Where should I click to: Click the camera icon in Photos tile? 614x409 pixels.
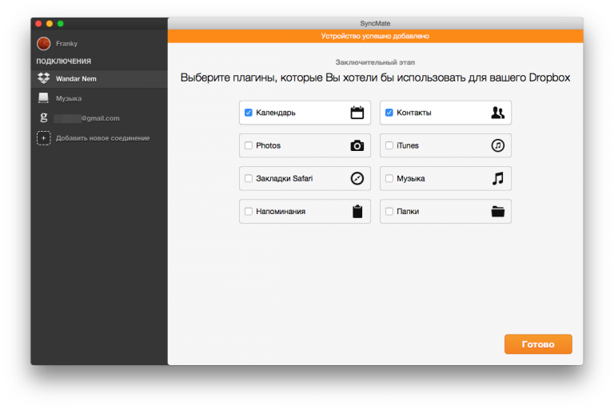(x=357, y=145)
